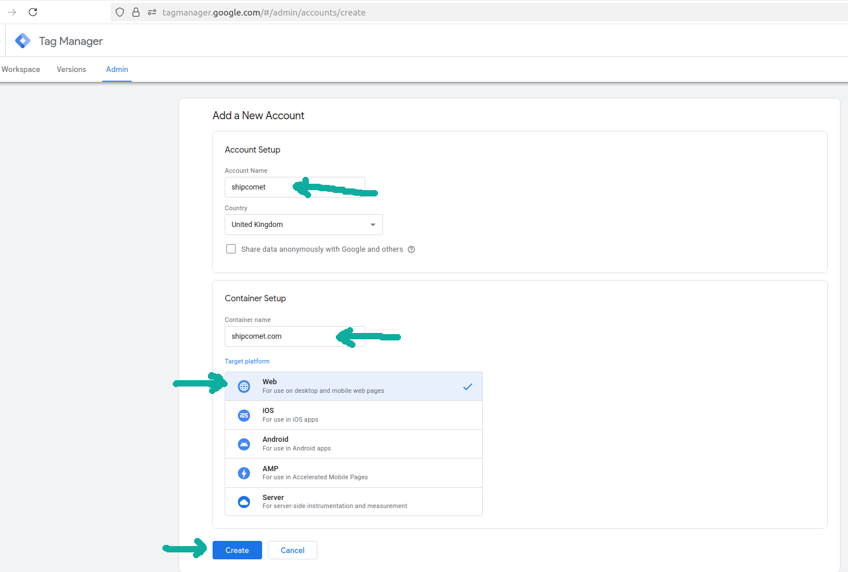
Task: Click the iOS platform icon
Action: pos(244,415)
